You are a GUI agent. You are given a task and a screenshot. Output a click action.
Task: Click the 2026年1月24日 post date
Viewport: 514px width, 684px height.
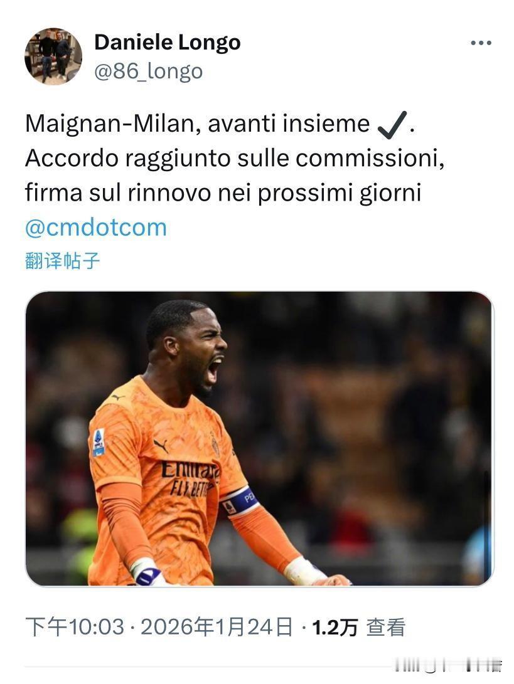coord(217,627)
